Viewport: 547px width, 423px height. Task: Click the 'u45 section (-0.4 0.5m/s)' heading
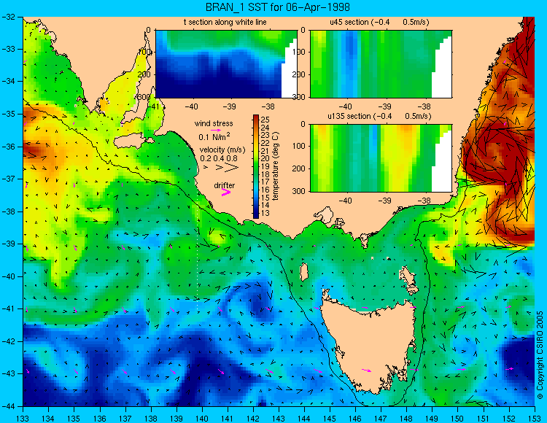pos(379,22)
